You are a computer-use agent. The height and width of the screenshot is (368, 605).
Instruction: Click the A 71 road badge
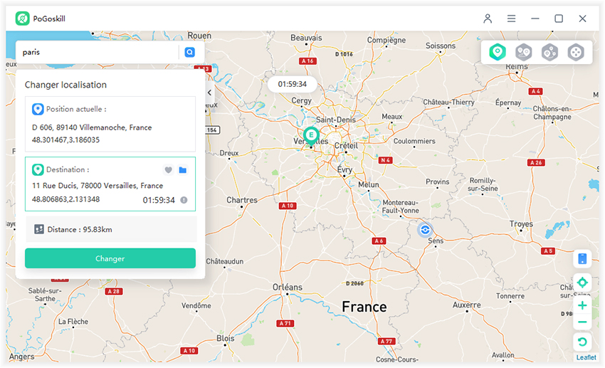pyautogui.click(x=285, y=323)
